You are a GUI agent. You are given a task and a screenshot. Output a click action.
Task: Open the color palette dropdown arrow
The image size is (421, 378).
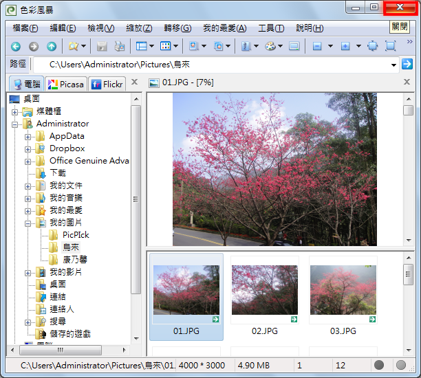tap(280, 46)
